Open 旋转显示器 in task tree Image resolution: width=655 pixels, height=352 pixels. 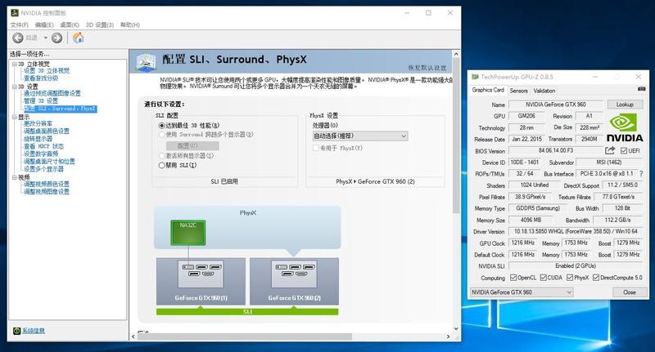(x=38, y=139)
